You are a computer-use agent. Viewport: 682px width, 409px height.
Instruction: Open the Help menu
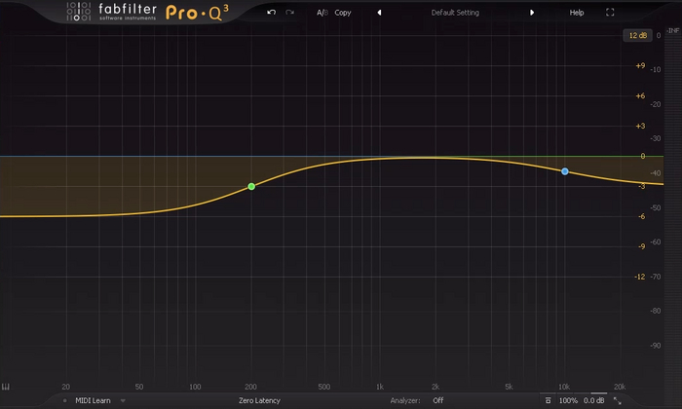coord(577,13)
